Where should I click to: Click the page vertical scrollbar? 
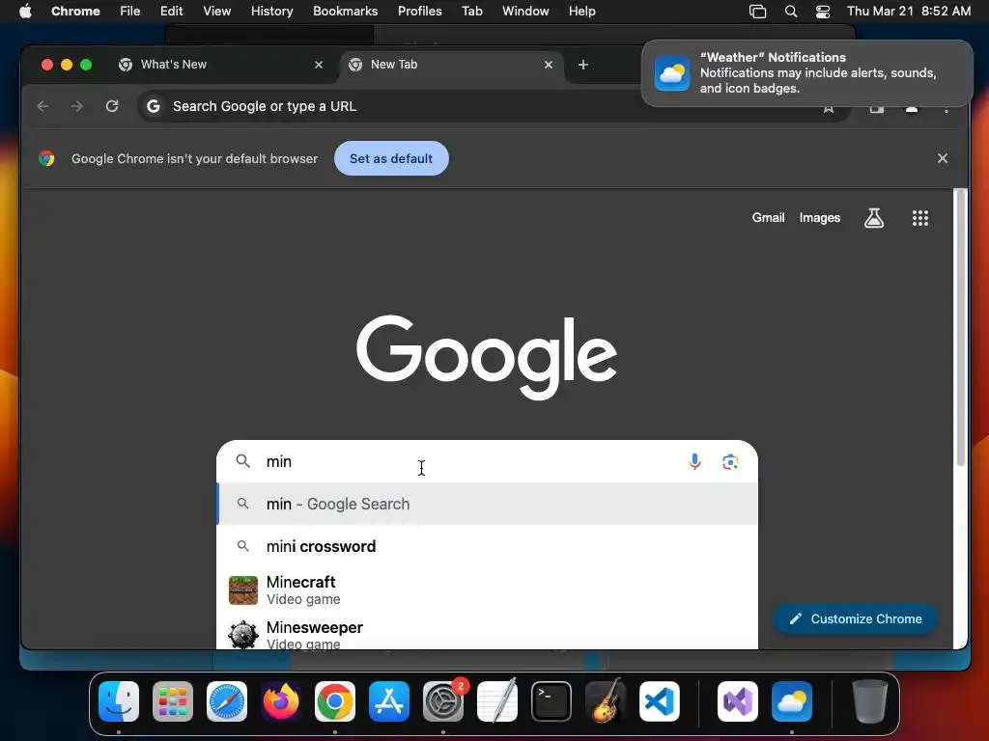(x=961, y=328)
